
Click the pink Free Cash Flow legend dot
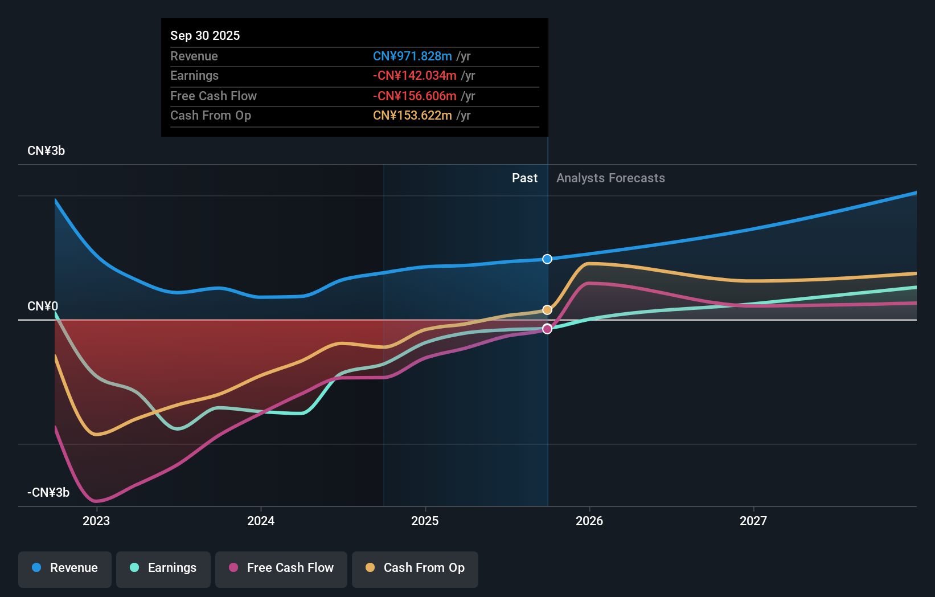(x=233, y=568)
